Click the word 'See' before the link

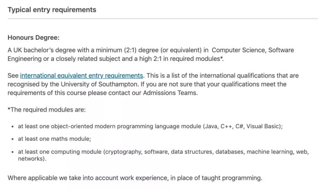tap(13, 76)
